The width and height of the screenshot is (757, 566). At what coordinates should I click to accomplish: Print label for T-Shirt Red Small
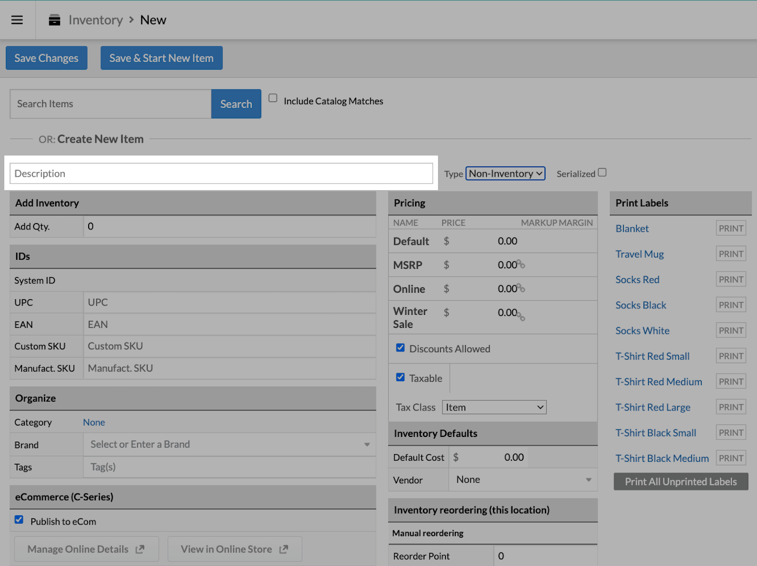[731, 356]
